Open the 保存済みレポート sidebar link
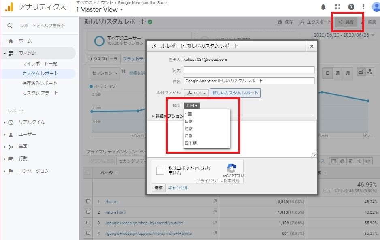This screenshot has width=380, height=240. 40,83
